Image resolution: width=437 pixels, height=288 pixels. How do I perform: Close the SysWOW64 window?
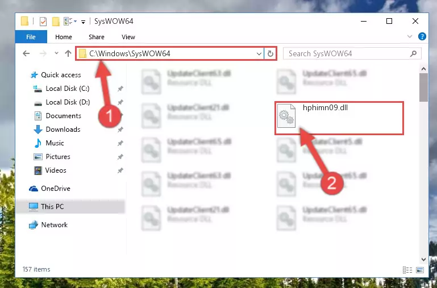[415, 22]
